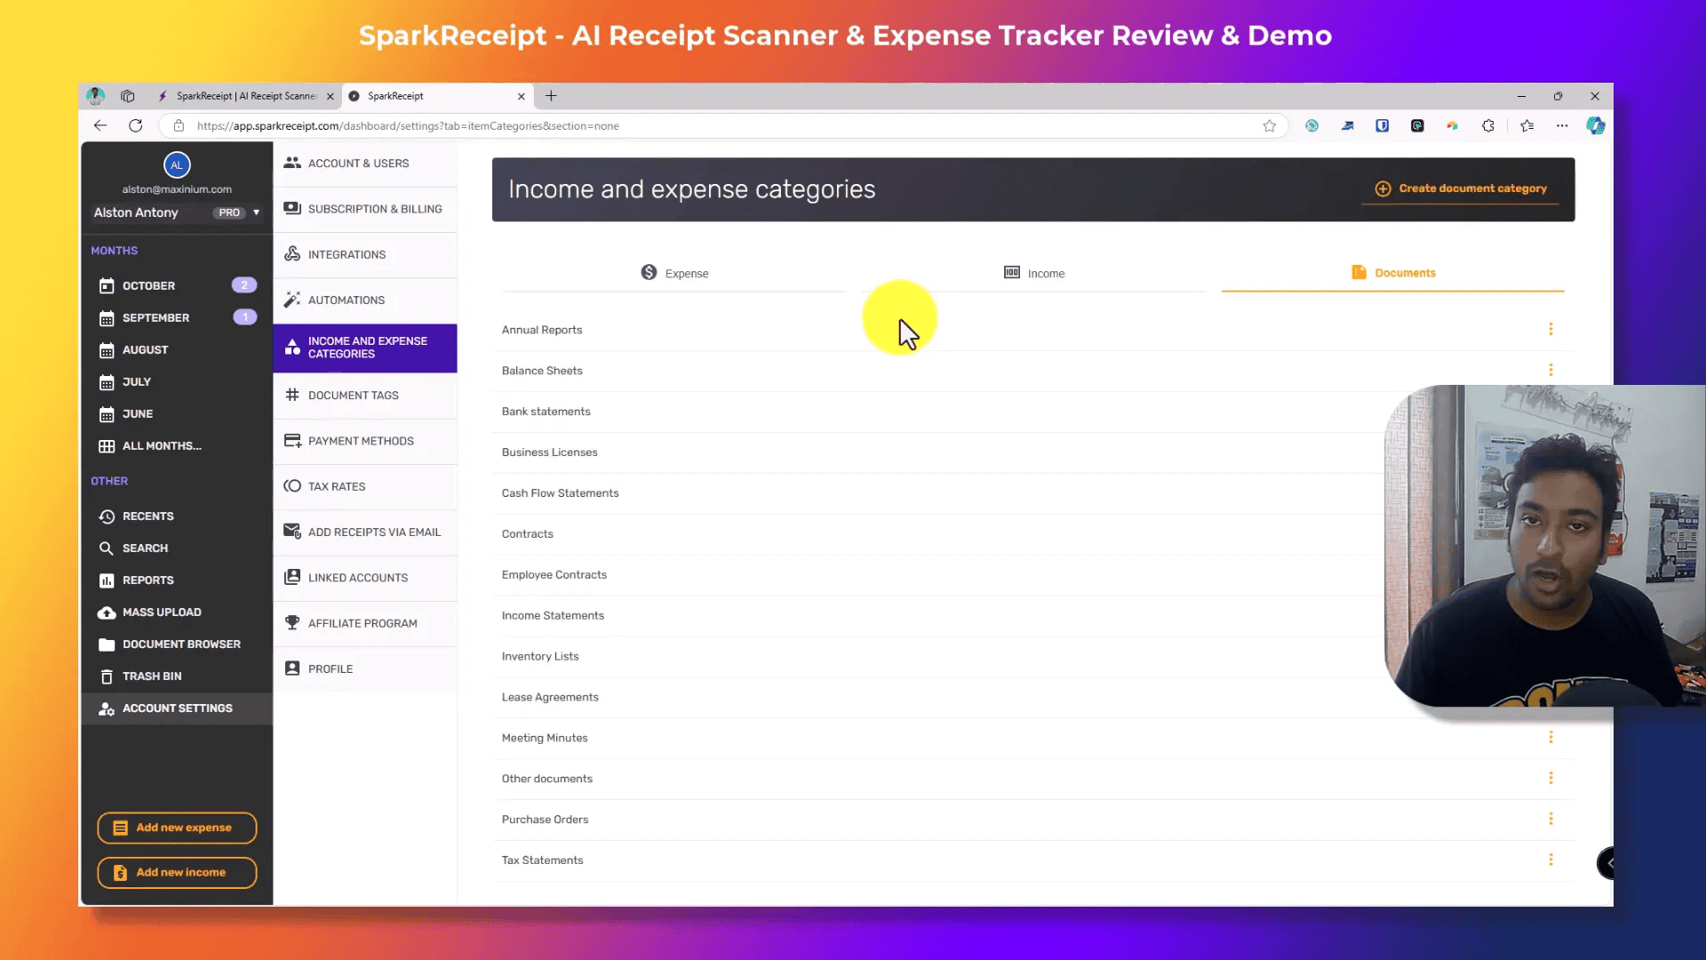
Task: Open Account Settings in sidebar
Action: point(177,708)
